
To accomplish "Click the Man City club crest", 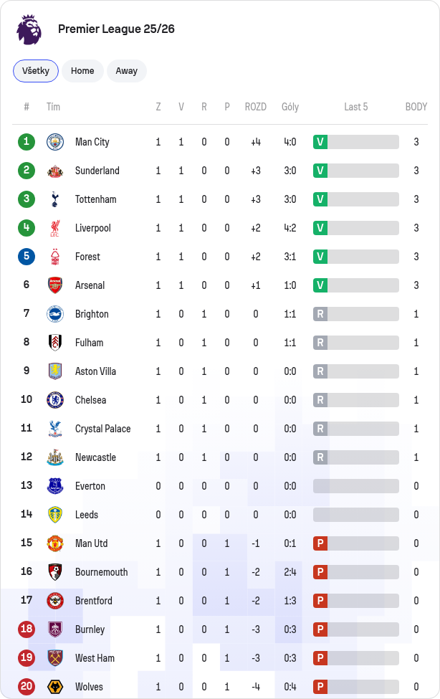I will click(x=55, y=142).
